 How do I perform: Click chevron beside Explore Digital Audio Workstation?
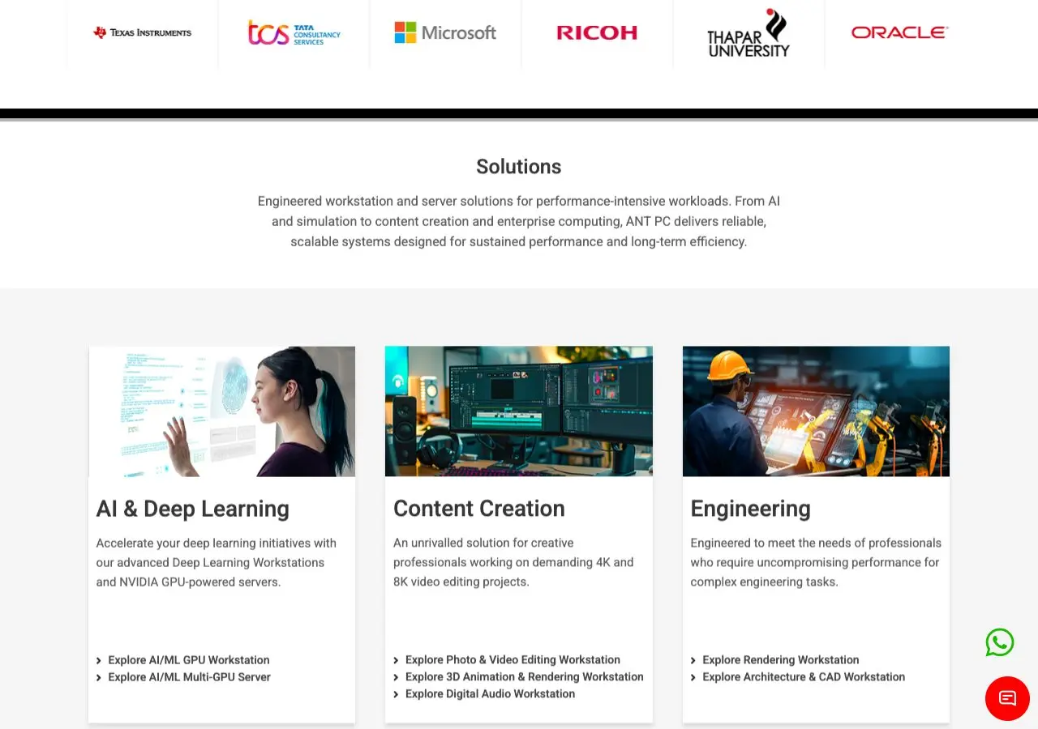(396, 695)
